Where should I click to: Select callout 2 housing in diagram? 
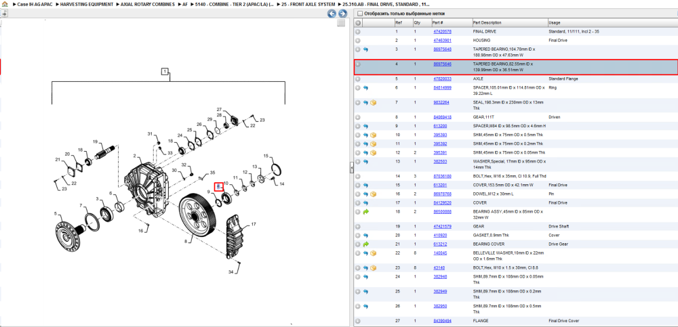click(134, 156)
